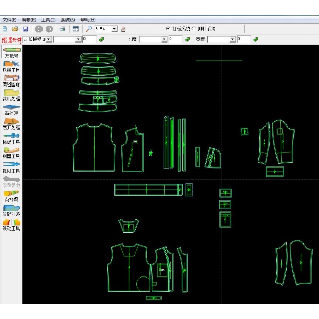This screenshot has height=319, width=319.
Task: Click the 宽度 label text
Action: [x=200, y=39]
